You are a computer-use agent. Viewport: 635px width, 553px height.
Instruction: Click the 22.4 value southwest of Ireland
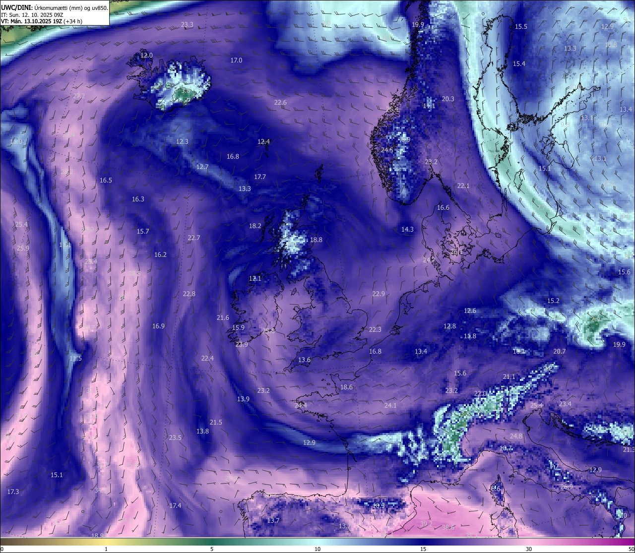(207, 359)
